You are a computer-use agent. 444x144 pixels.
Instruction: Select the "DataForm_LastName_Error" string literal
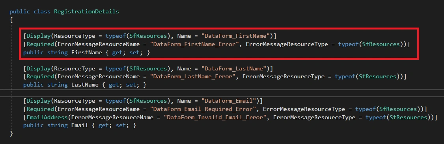[193, 77]
